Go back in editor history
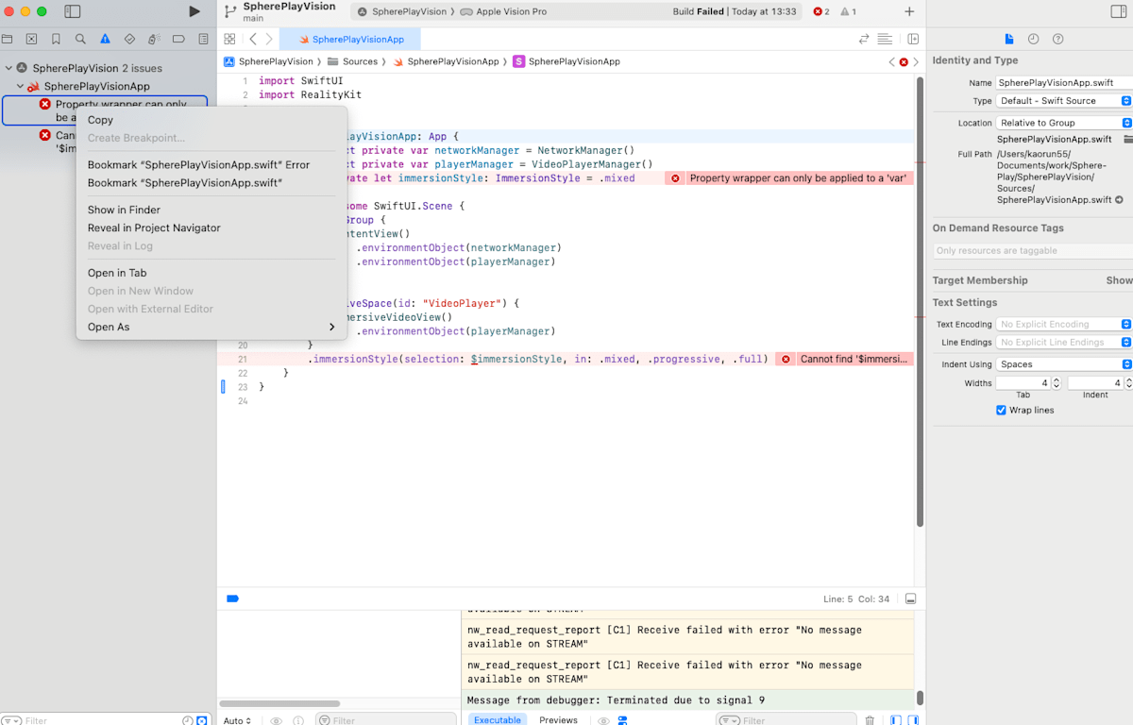 [253, 39]
